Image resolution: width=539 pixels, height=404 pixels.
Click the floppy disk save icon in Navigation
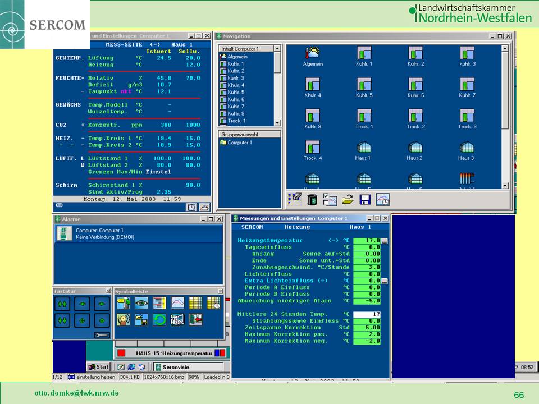click(365, 199)
